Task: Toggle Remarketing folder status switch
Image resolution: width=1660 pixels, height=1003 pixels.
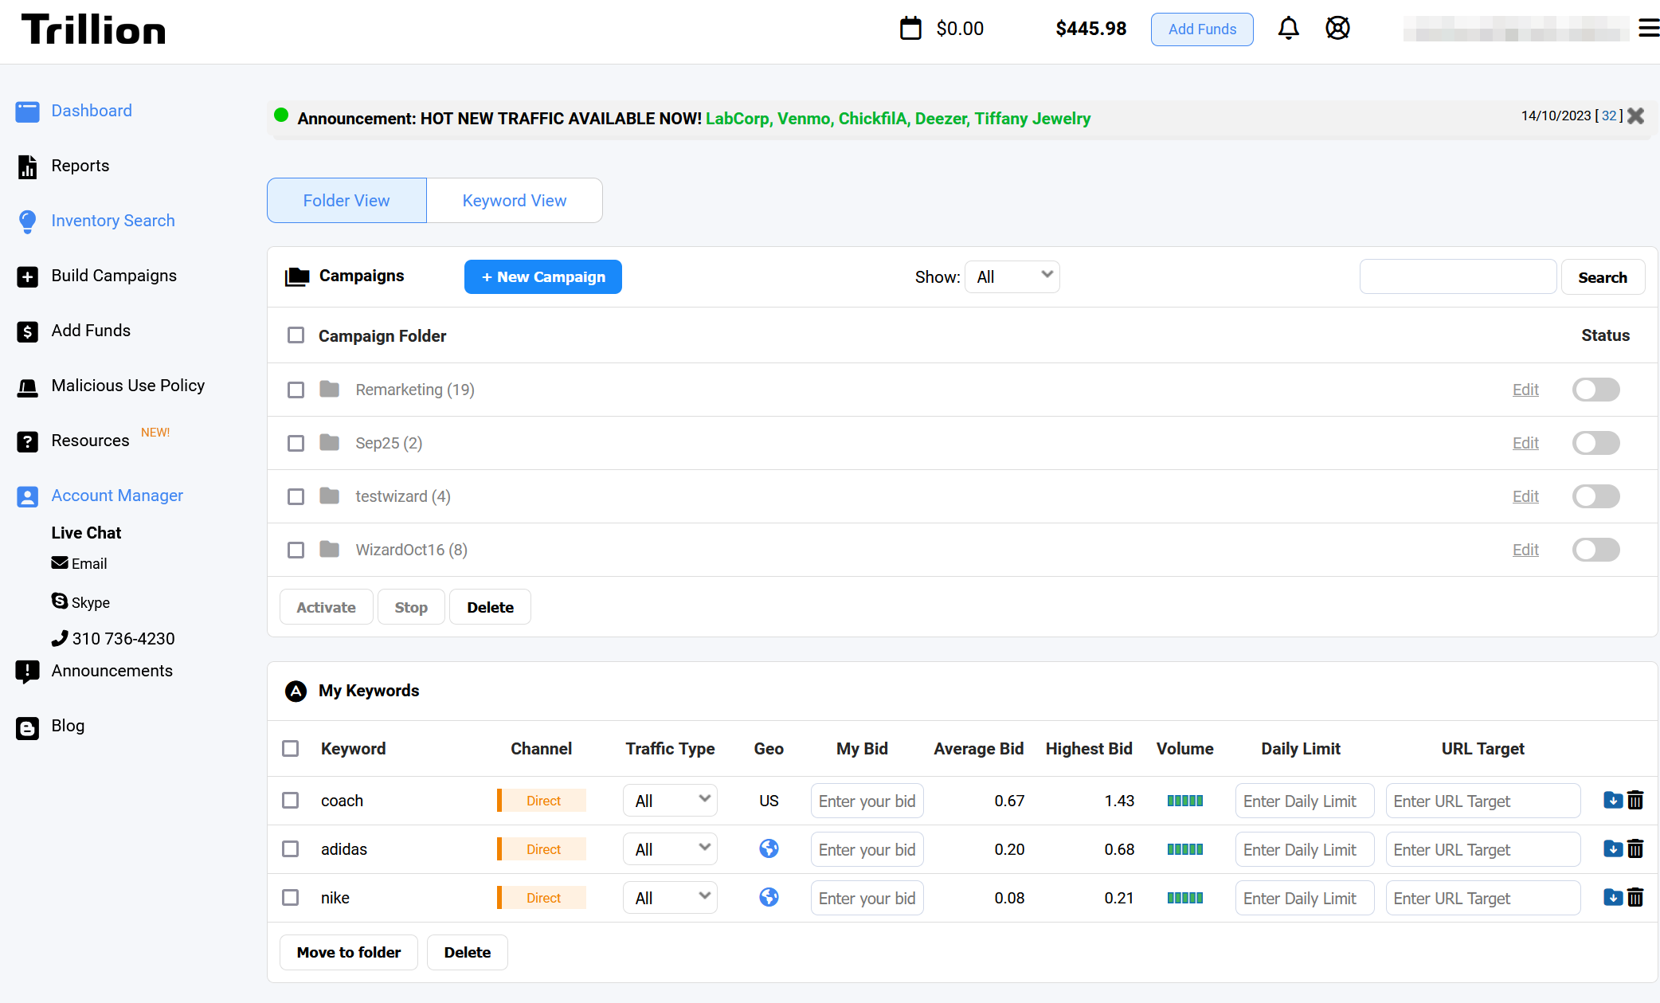Action: click(x=1595, y=390)
